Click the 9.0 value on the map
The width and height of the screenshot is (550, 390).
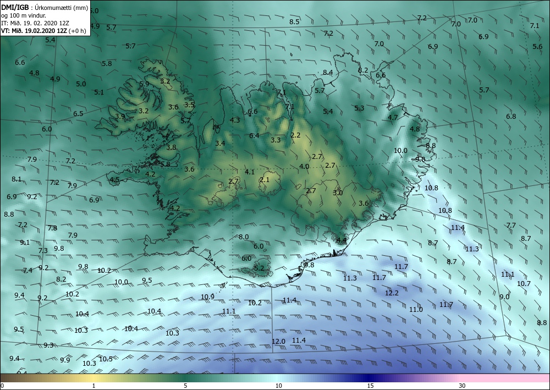[x=504, y=296]
